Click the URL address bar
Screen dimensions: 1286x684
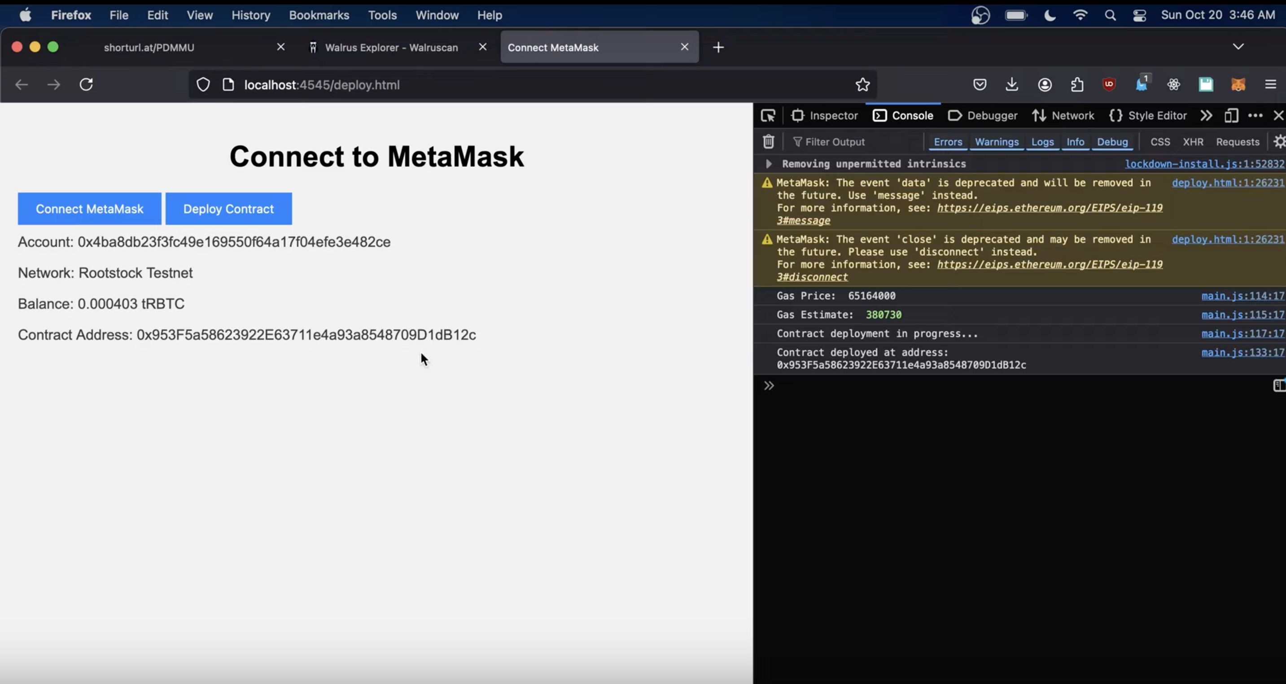[533, 85]
